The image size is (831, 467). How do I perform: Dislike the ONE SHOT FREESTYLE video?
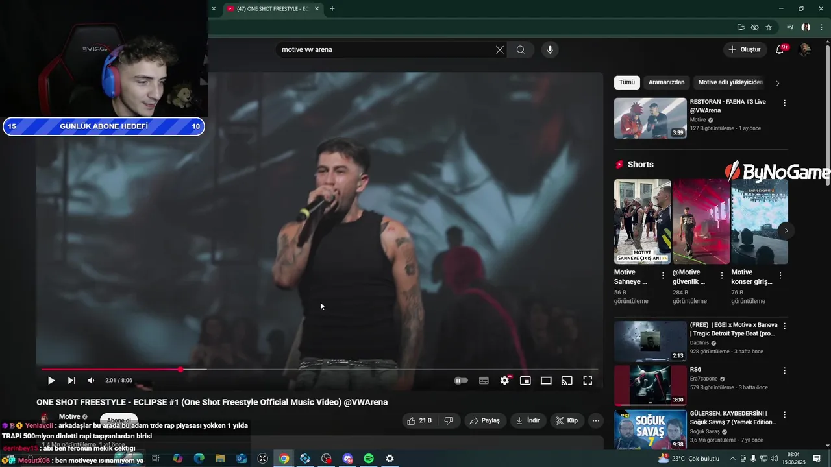(448, 421)
